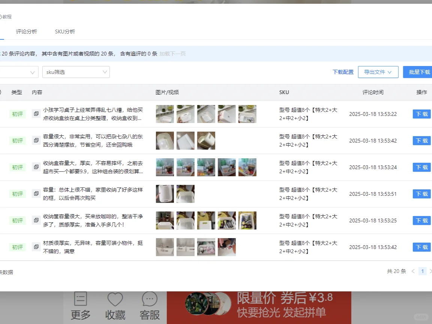This screenshot has height=324, width=432.
Task: Switch to the SKU分析 tab
Action: click(x=64, y=31)
